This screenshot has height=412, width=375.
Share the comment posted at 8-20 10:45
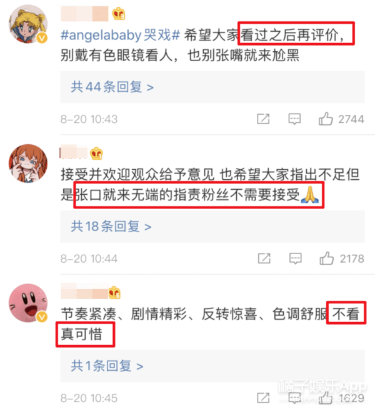pyautogui.click(x=263, y=398)
